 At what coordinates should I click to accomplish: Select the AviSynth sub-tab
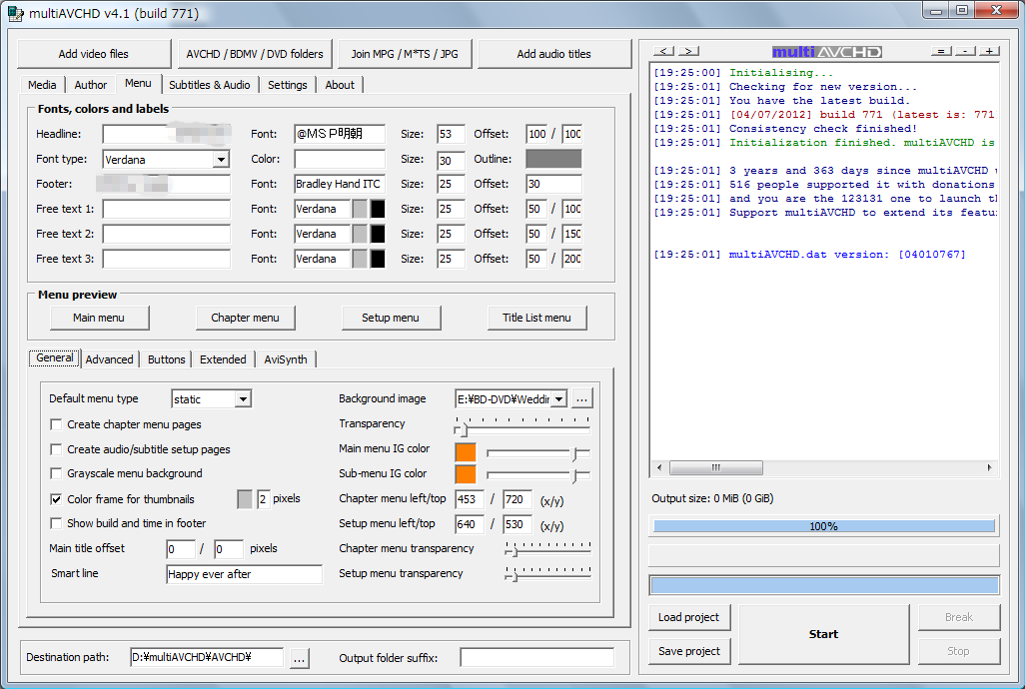285,359
